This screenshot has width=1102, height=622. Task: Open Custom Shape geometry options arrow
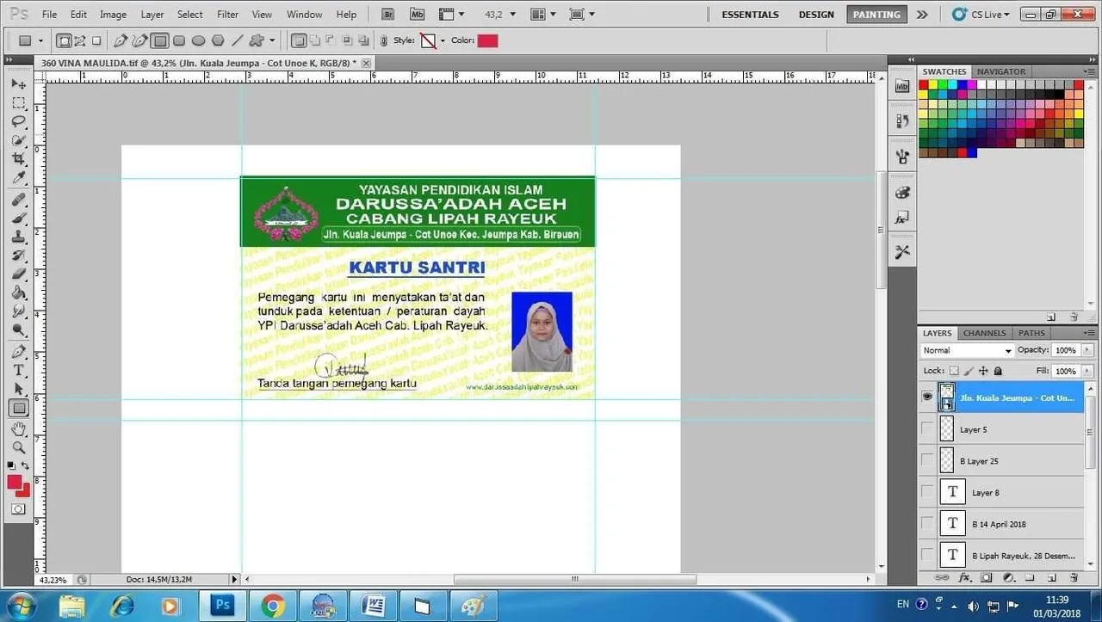[272, 40]
